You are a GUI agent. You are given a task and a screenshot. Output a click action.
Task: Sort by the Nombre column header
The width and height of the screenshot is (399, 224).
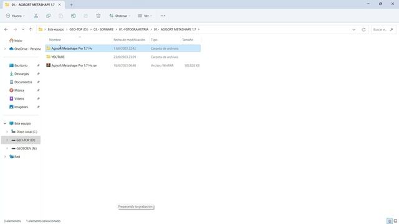click(x=55, y=40)
